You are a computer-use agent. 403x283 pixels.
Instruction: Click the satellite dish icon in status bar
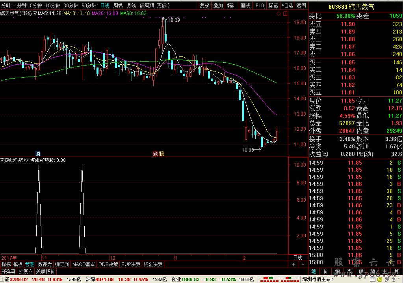(x=387, y=279)
